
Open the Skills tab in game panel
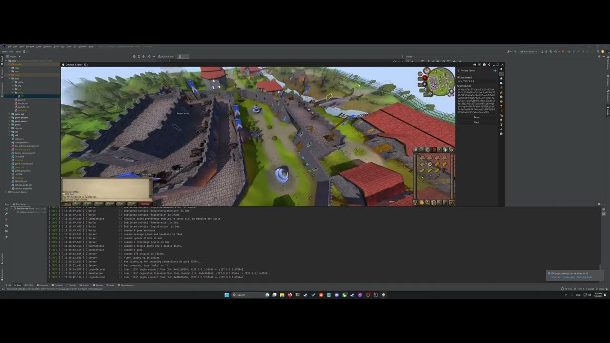[x=422, y=150]
